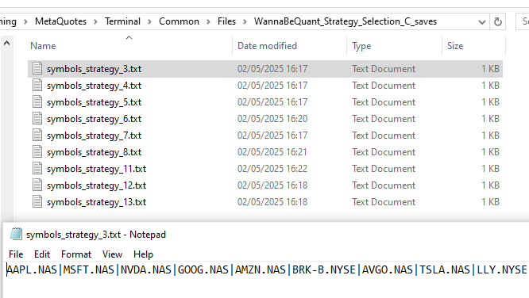
Task: Click file name symbols_strategy_3.txt
Action: click(95, 69)
